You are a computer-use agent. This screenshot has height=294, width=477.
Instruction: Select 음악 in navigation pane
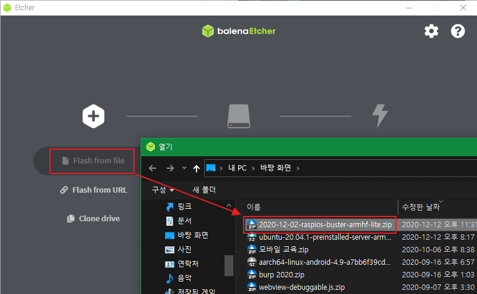click(185, 278)
